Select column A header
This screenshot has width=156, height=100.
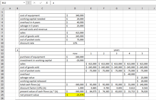(10, 9)
